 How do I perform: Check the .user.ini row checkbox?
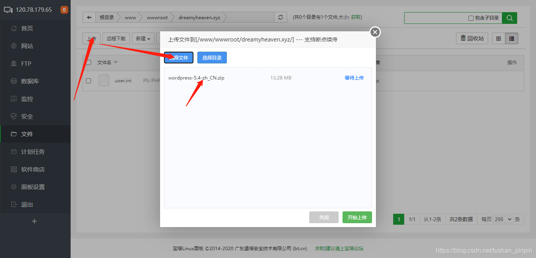tap(88, 81)
